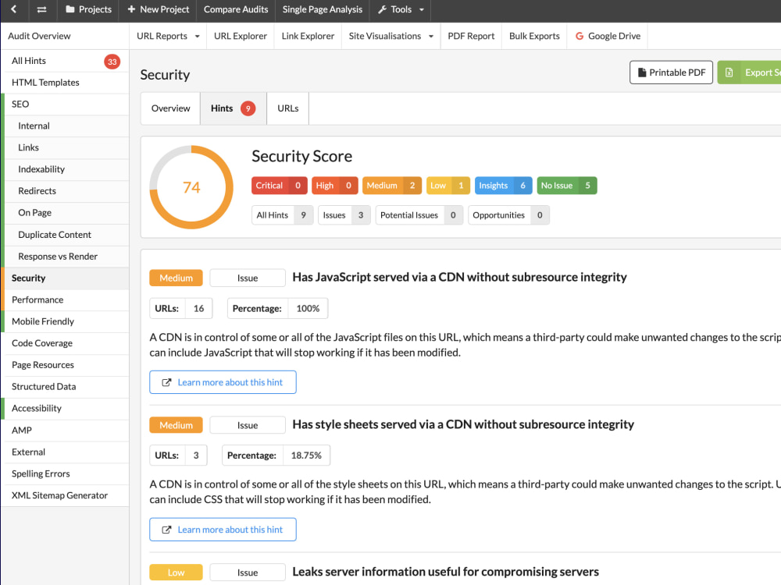Filter hints by Low severity badge in score panel

448,186
